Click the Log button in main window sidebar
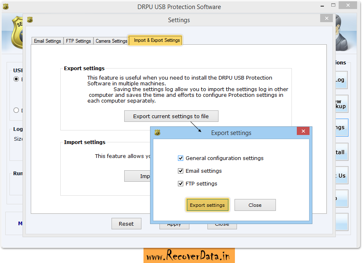 [x=341, y=80]
